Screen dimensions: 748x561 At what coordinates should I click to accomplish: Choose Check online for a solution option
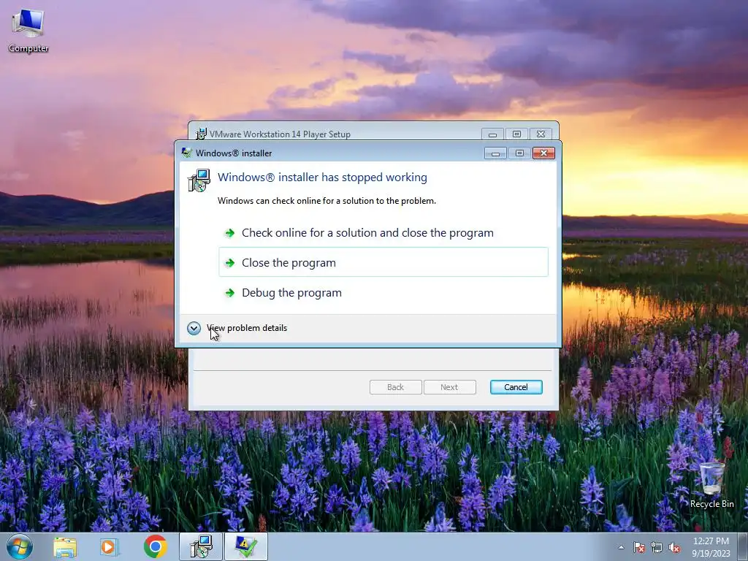(x=383, y=233)
